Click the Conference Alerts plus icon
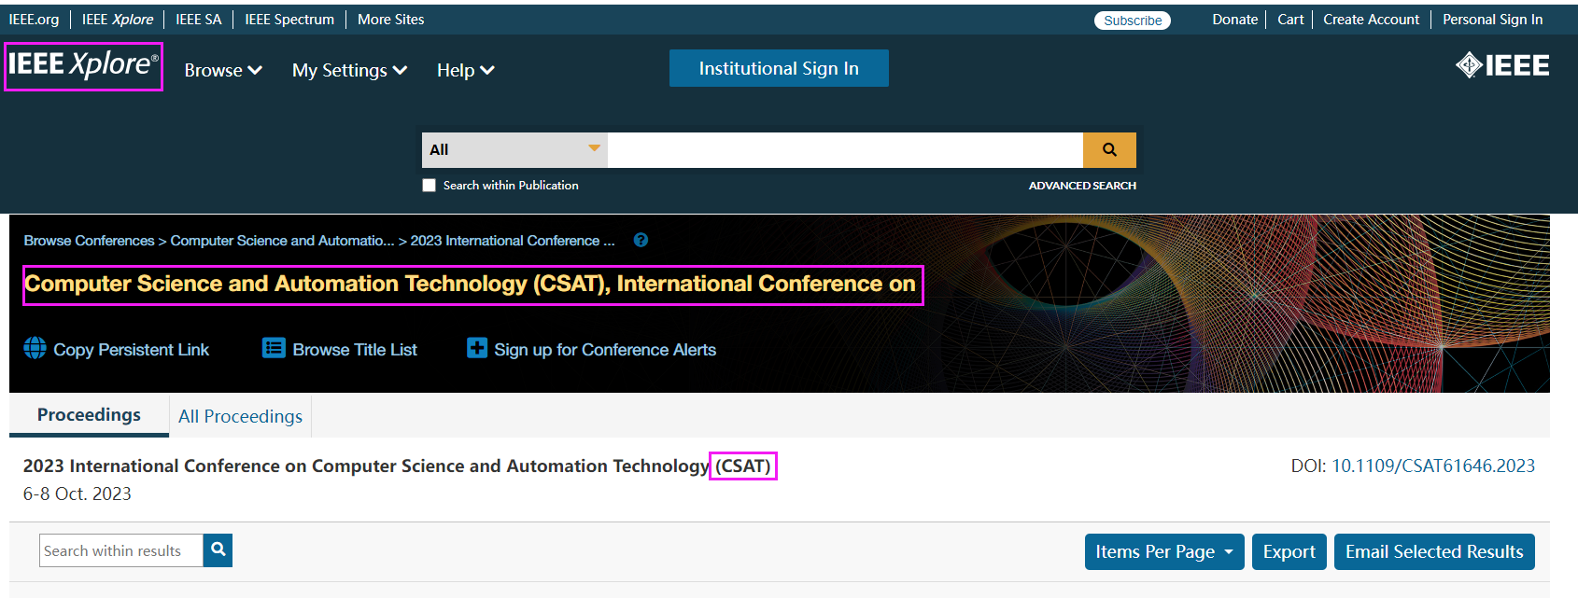The width and height of the screenshot is (1578, 598). (x=477, y=349)
